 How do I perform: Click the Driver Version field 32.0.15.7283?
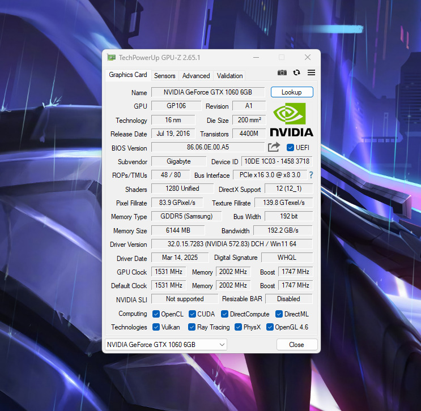pos(232,244)
